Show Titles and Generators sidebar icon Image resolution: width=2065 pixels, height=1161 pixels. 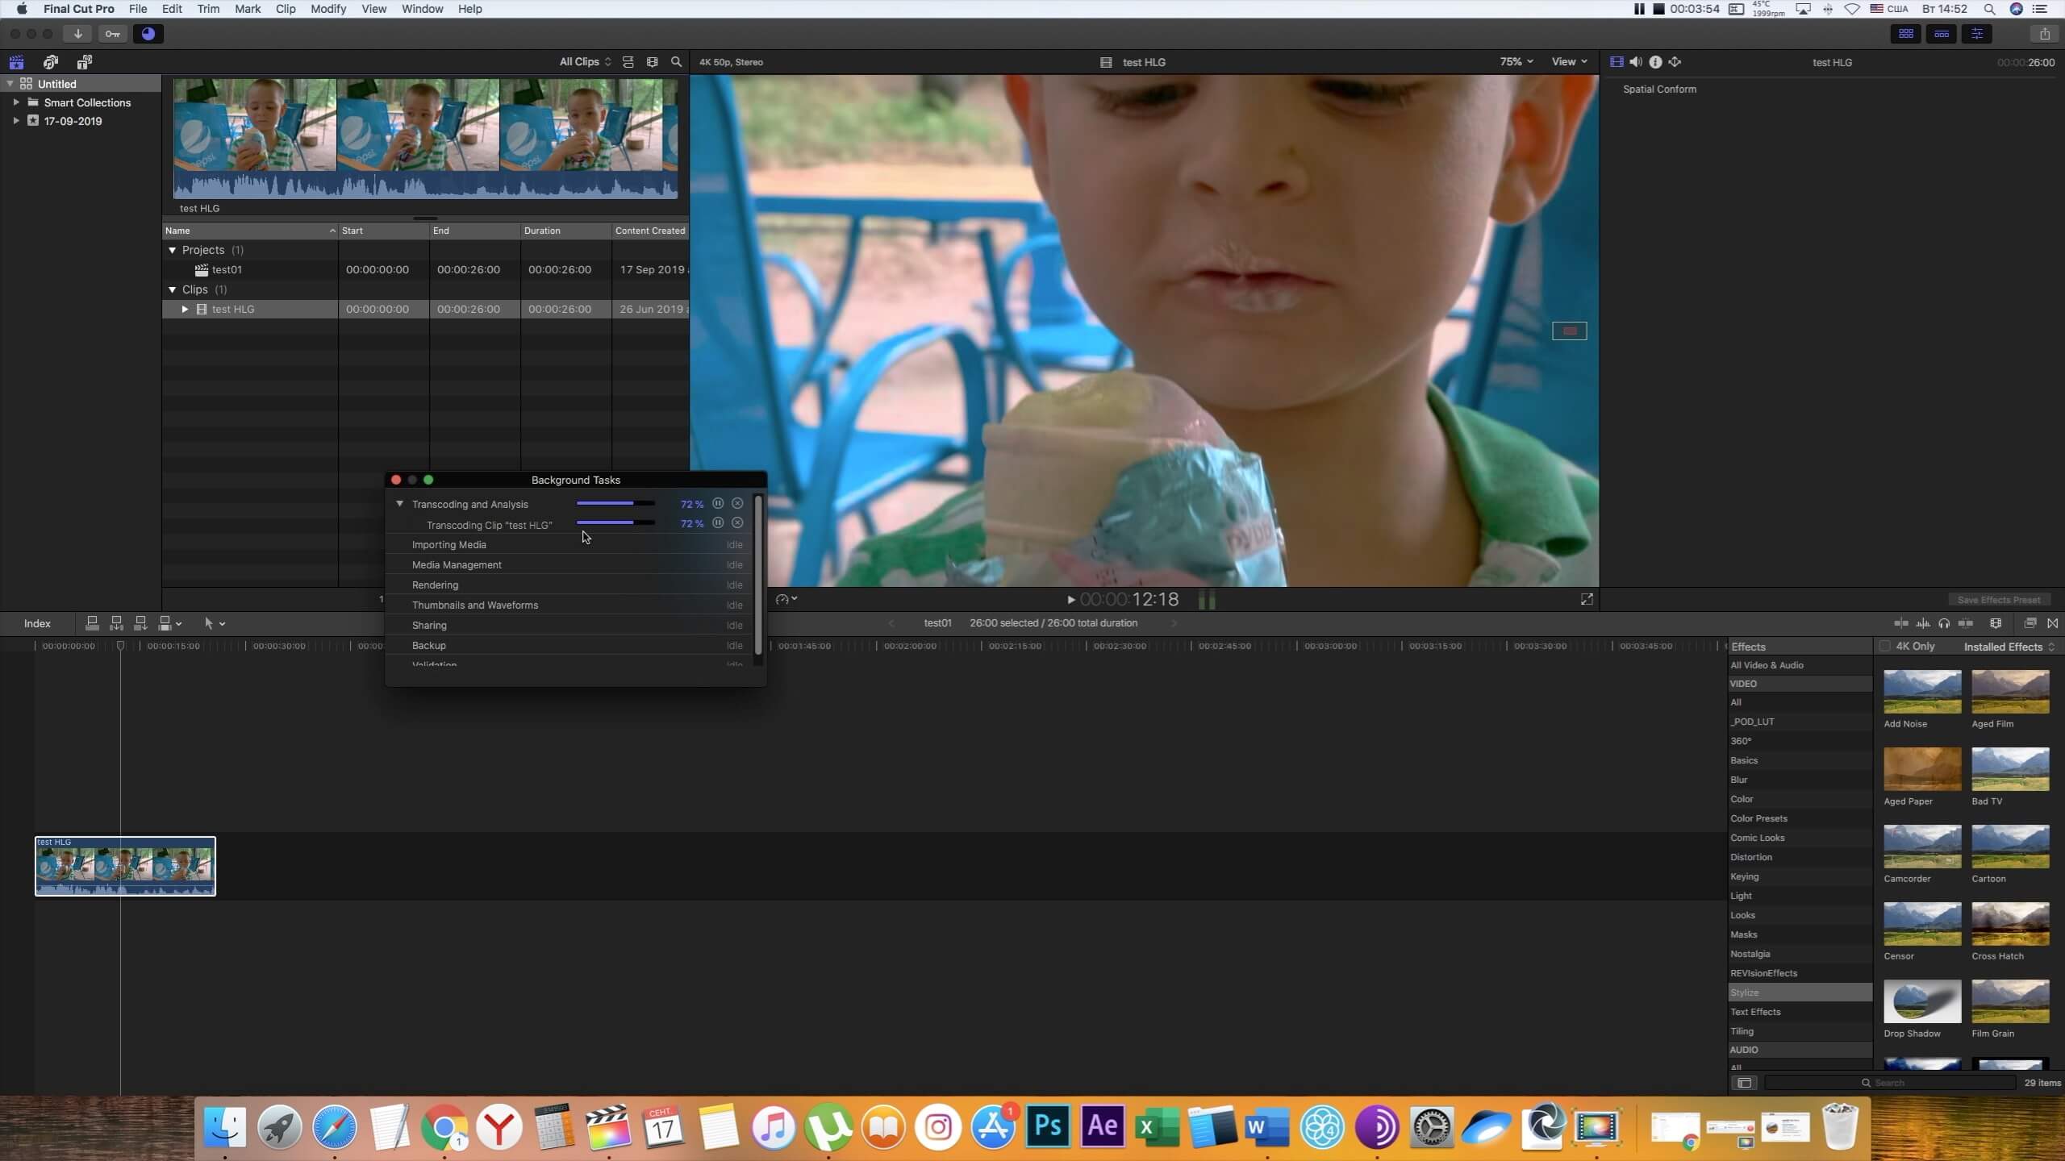point(85,62)
